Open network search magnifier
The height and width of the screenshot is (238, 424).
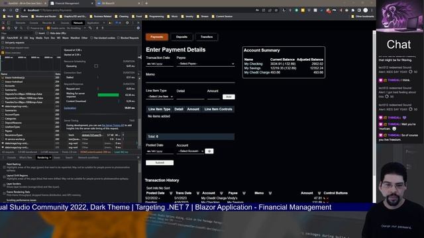[x=21, y=28]
